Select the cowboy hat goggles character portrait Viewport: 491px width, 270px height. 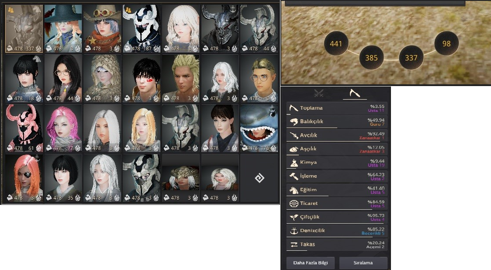pyautogui.click(x=102, y=28)
